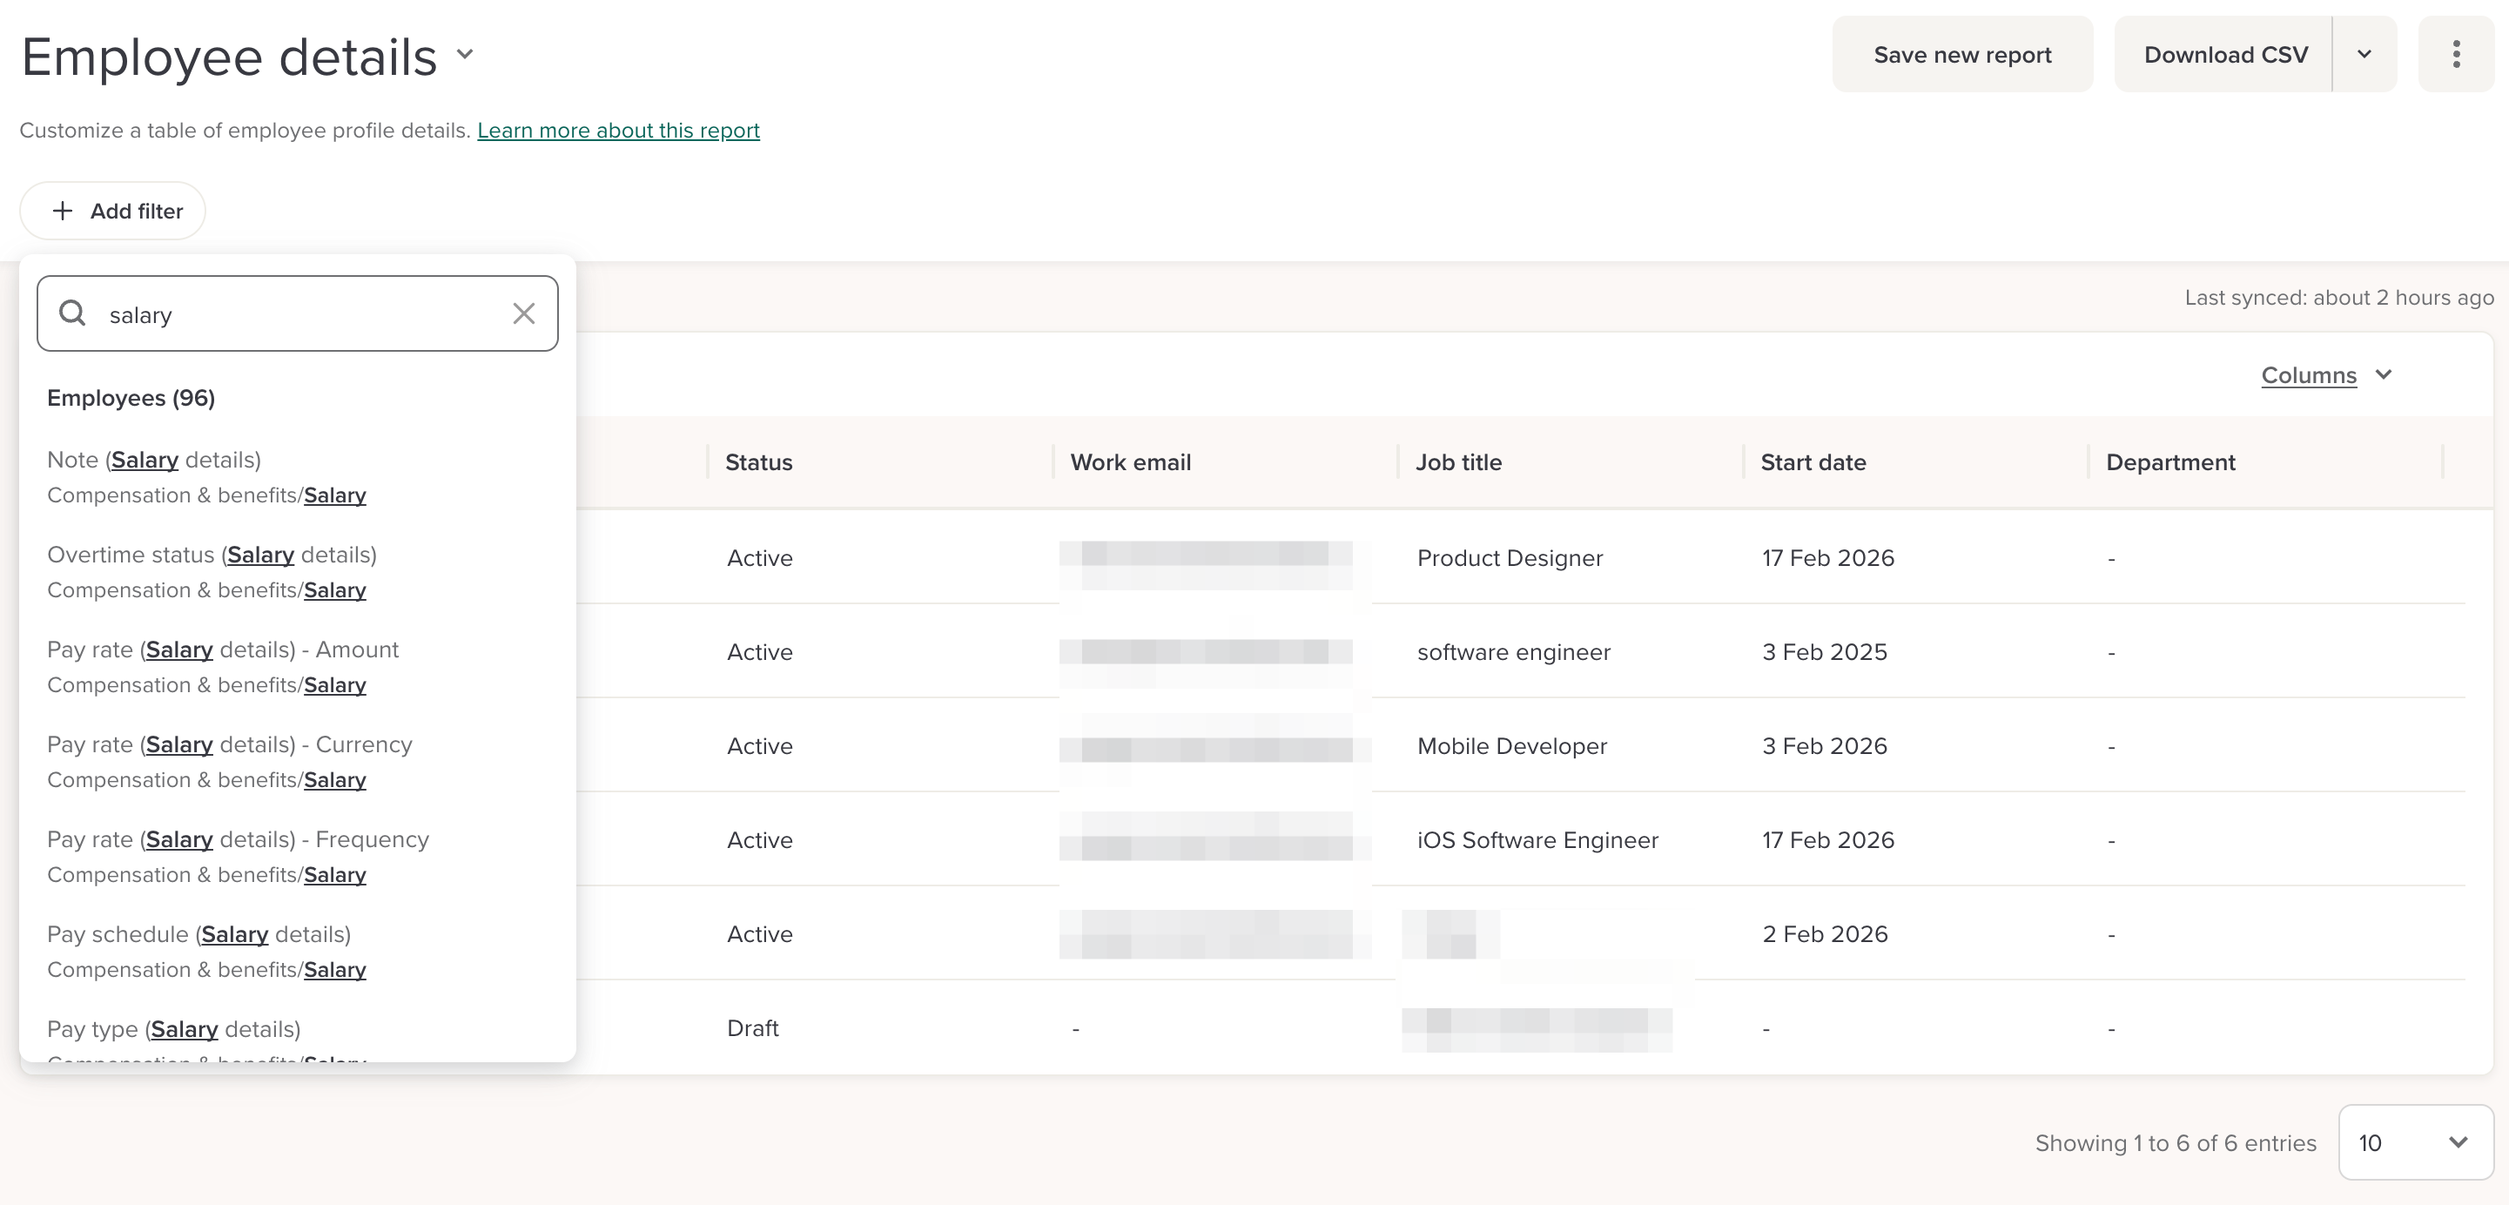Clear the salary search with X icon
Viewport: 2509px width, 1205px height.
coord(524,313)
